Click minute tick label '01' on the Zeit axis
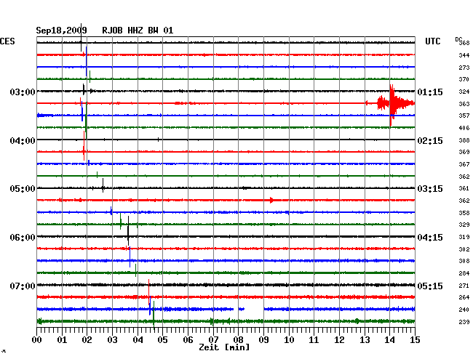 (62, 340)
